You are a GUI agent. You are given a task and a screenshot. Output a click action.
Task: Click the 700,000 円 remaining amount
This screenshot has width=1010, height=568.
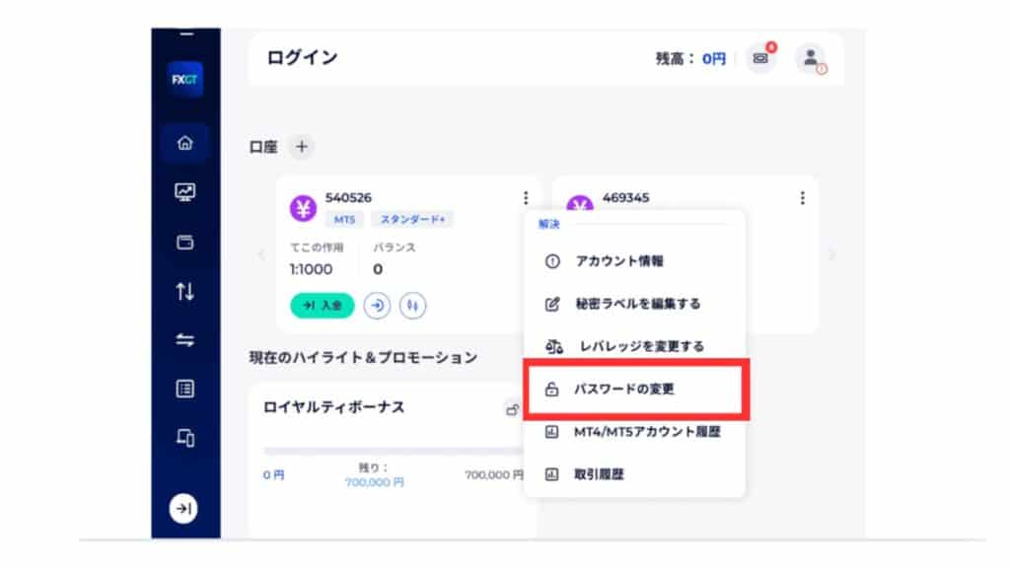point(374,482)
